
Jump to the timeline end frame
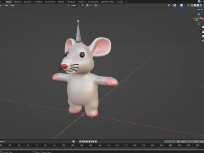96,142
